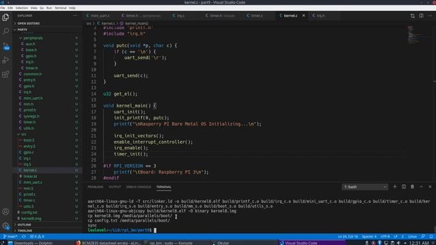436x245 pixels.
Task: Open the Run menu
Action: tap(49, 8)
